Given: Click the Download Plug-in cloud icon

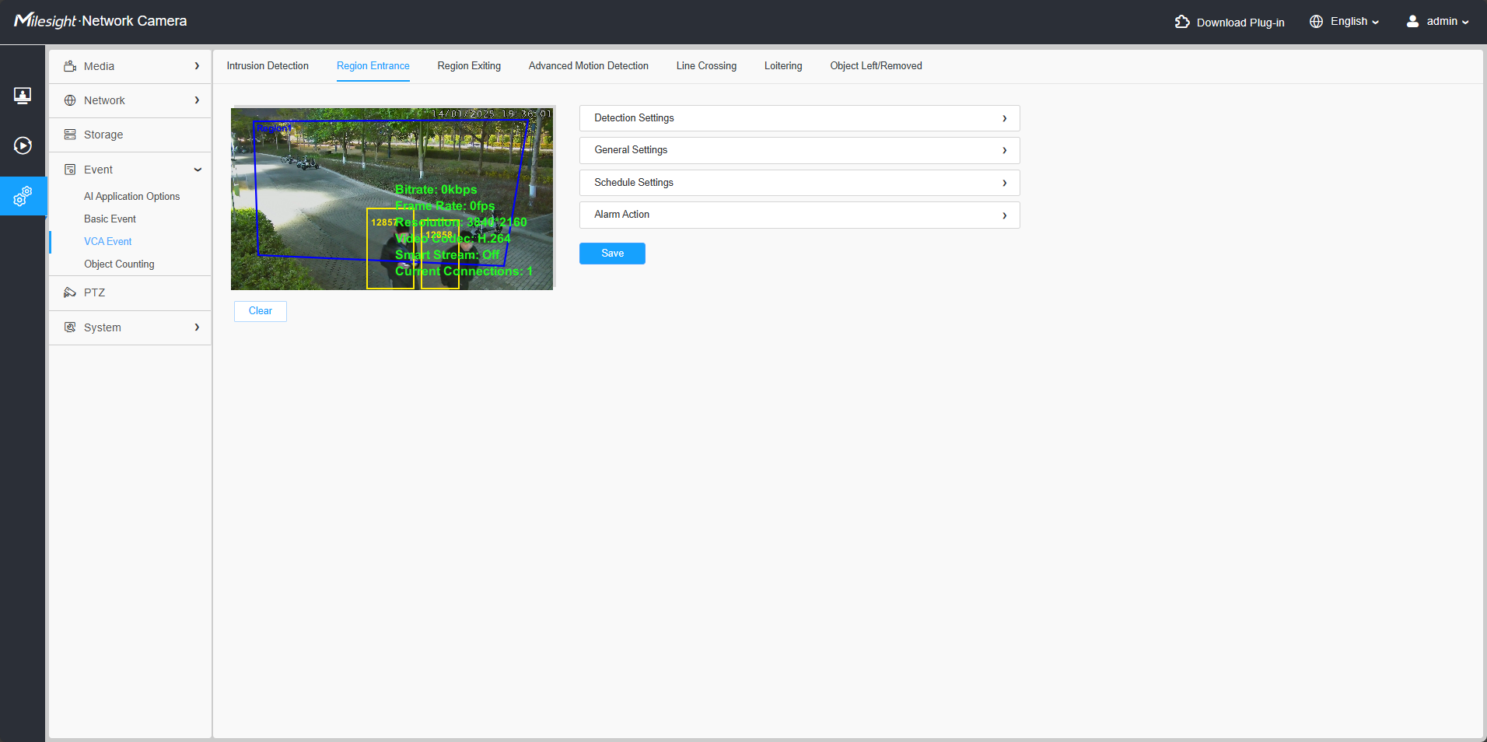Looking at the screenshot, I should (1182, 22).
